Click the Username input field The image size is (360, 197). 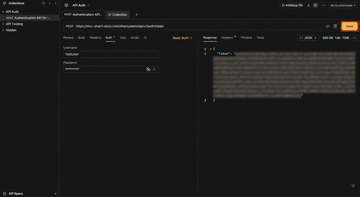tap(111, 54)
